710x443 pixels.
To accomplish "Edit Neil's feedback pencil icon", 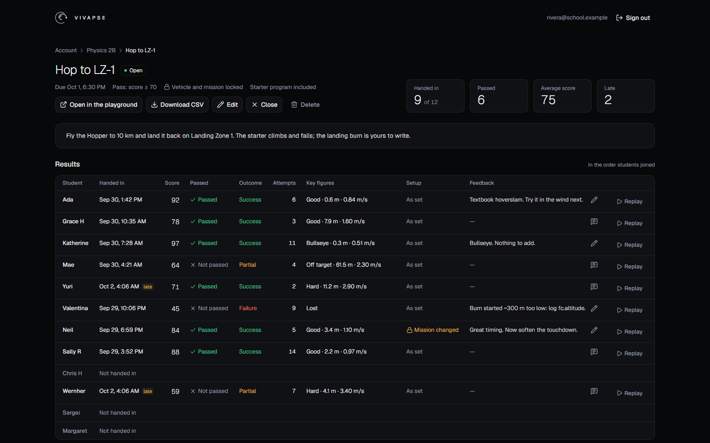I will point(594,330).
